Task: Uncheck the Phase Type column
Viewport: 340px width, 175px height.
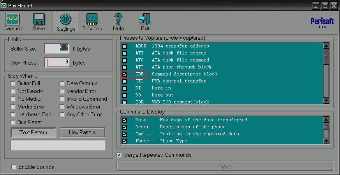Action: (x=125, y=141)
